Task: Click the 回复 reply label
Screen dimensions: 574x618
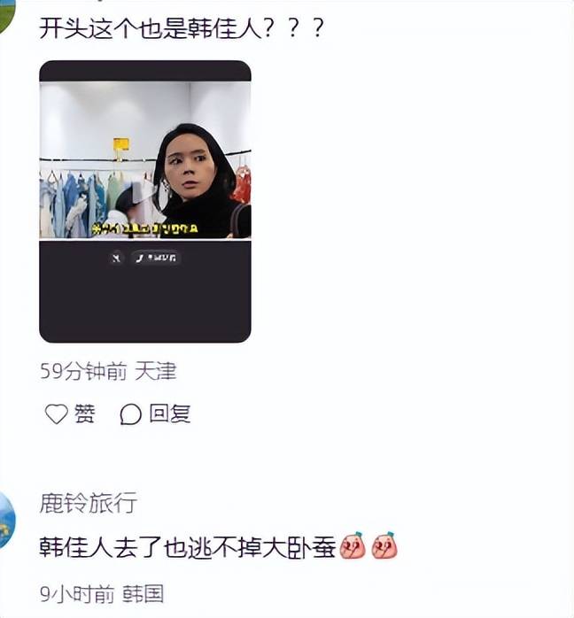Action: click(x=170, y=413)
